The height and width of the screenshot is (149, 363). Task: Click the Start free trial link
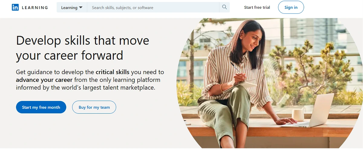tap(257, 7)
